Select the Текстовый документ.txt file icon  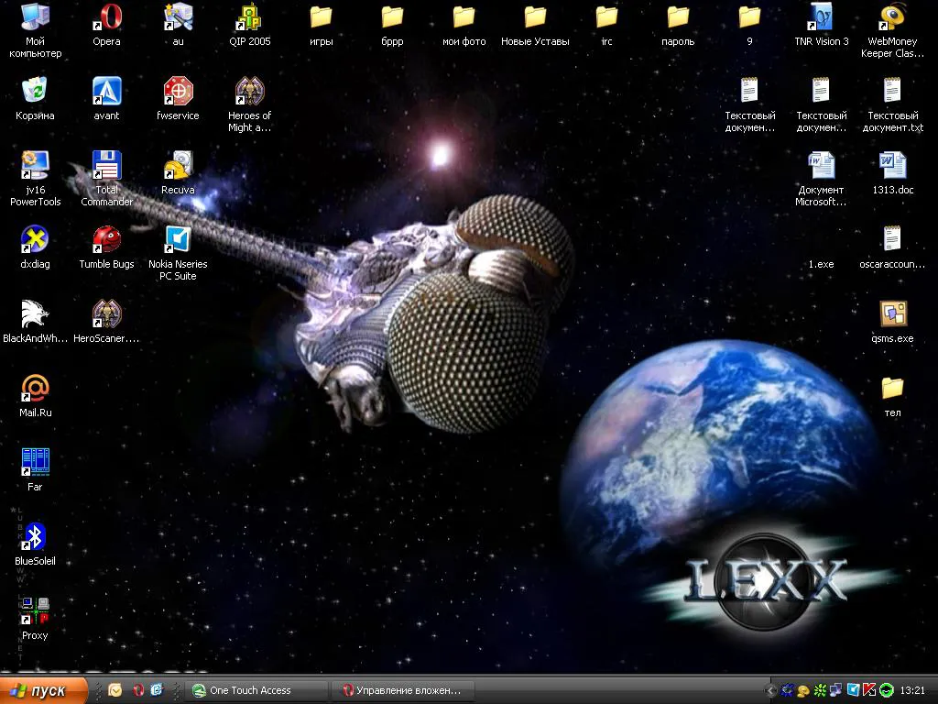[x=892, y=104]
